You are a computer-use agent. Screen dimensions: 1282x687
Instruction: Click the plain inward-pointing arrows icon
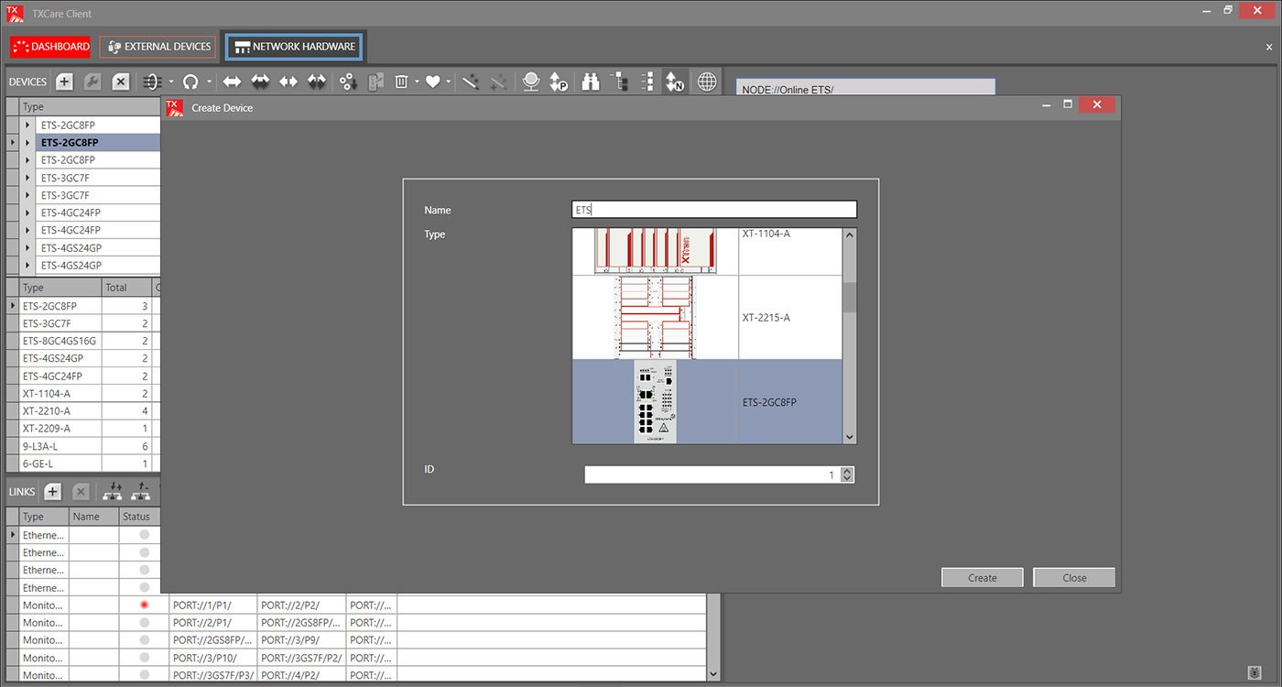pos(288,82)
